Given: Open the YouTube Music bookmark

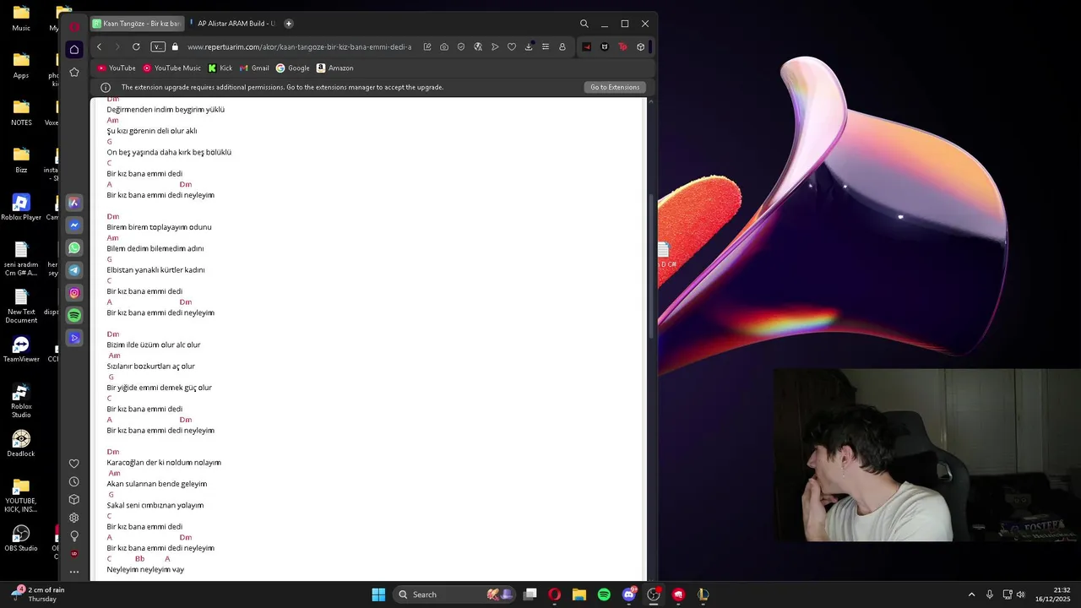Looking at the screenshot, I should (x=172, y=68).
